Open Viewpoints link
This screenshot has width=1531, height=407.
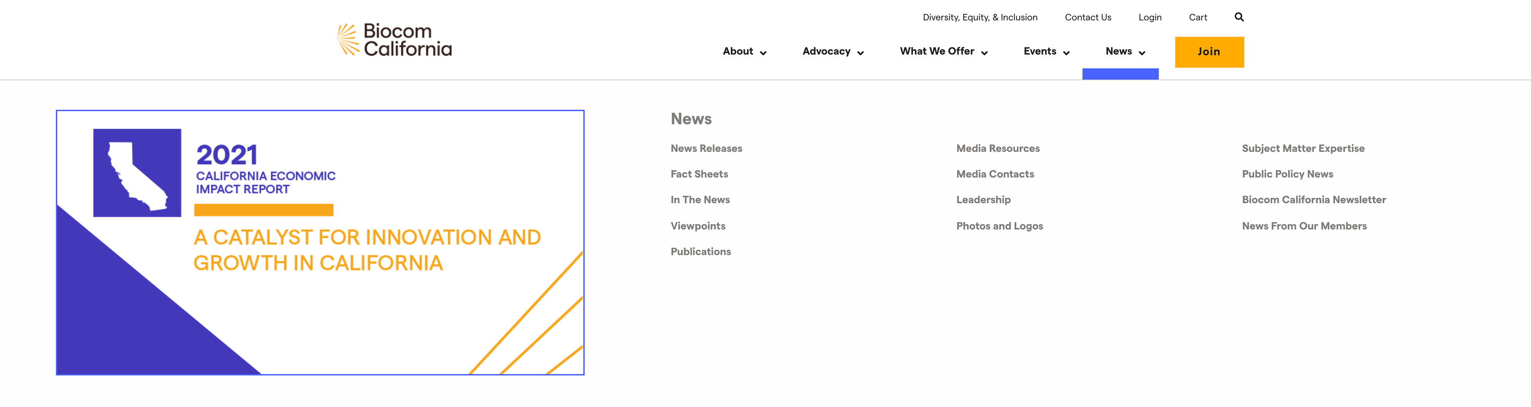click(698, 226)
